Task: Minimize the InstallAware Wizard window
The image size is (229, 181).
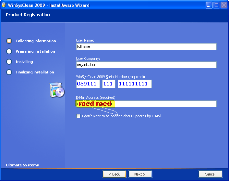Action: 209,5
